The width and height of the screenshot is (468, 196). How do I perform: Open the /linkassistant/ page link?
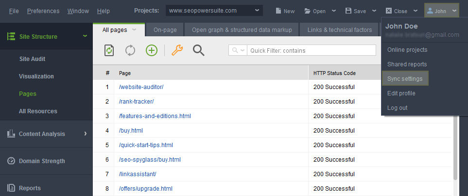[x=138, y=174]
